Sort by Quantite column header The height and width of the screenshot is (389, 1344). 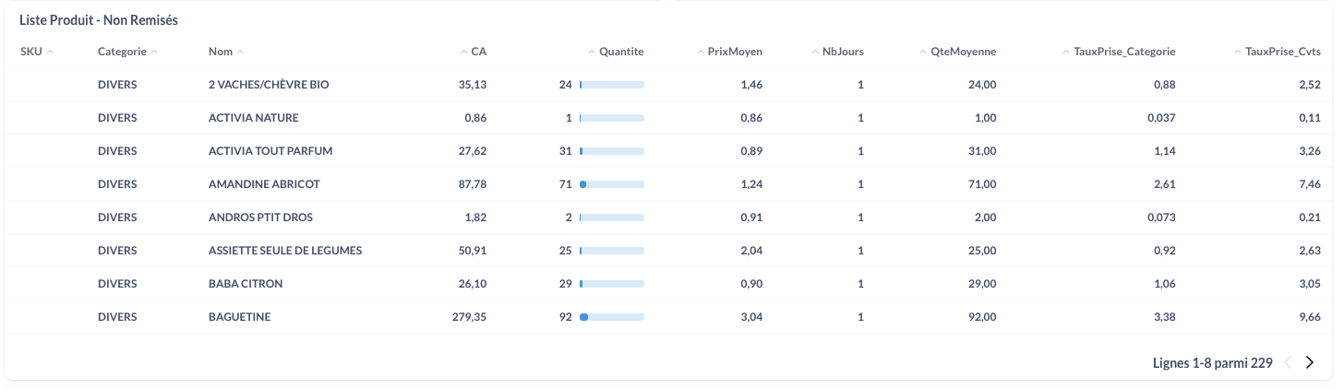pos(620,52)
